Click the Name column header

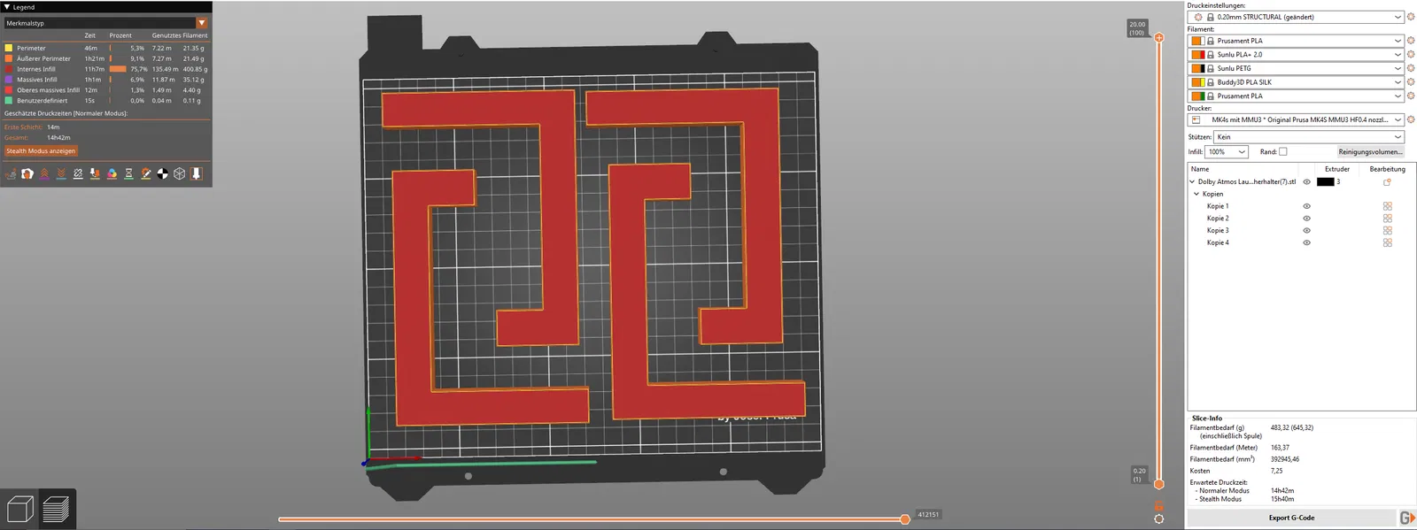click(x=1200, y=169)
